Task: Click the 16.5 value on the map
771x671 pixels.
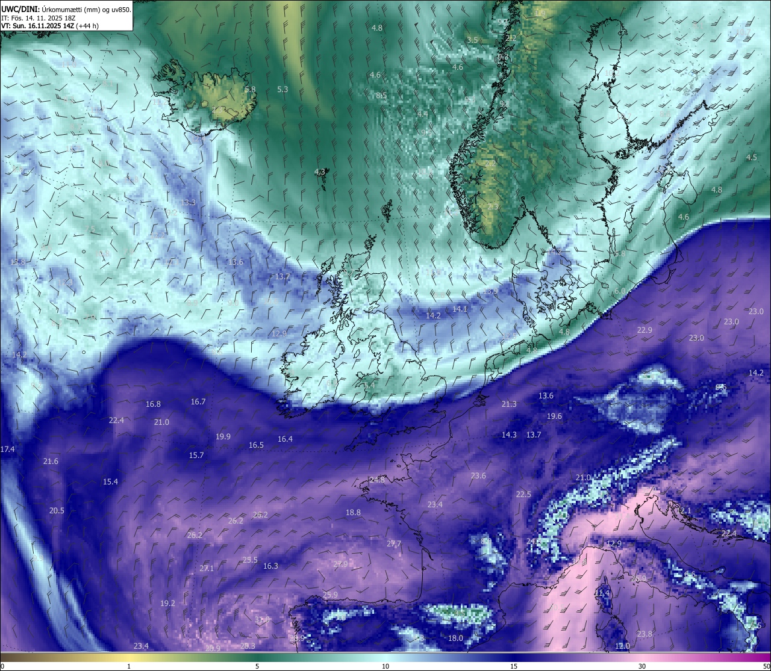Action: (x=256, y=445)
